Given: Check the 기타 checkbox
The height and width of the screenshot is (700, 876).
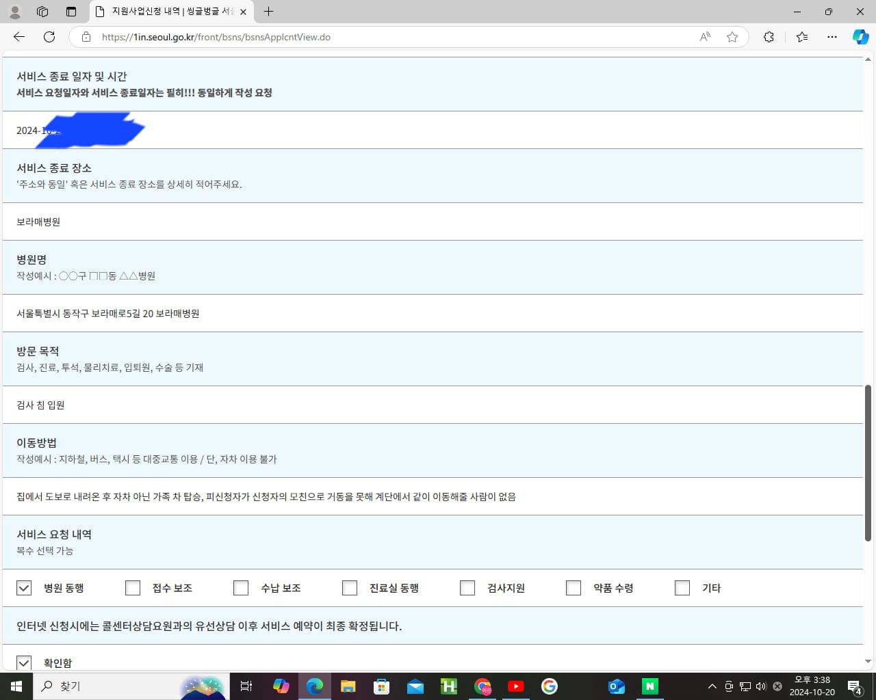Looking at the screenshot, I should click(x=682, y=588).
